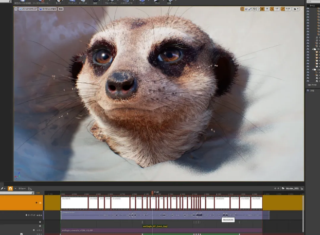
Task: Click the playhead marker on sequencer timeline
Action: pos(152,193)
